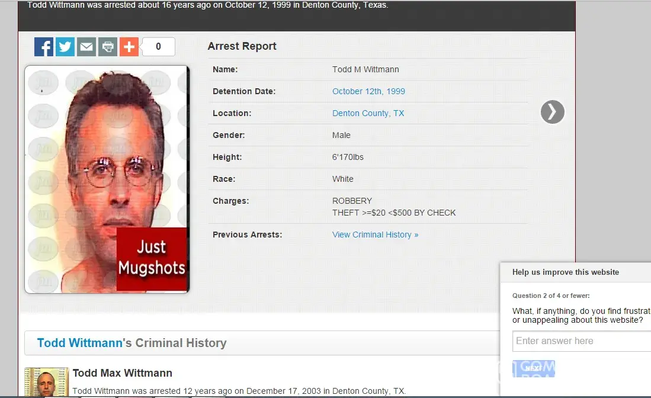Image resolution: width=651 pixels, height=398 pixels.
Task: Follow the Denton County, TX location link
Action: (368, 113)
